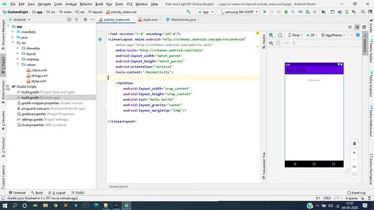This screenshot has width=374, height=210.
Task: Click the taskbar search magnifier
Action: tap(15, 205)
